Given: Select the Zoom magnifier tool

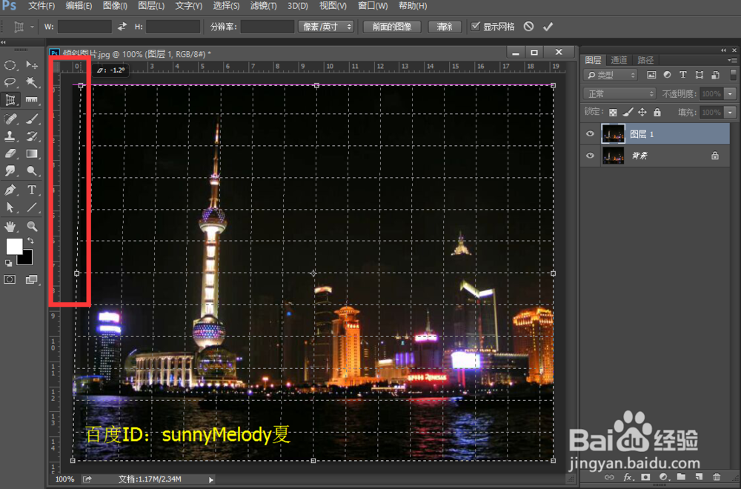Looking at the screenshot, I should 32,226.
